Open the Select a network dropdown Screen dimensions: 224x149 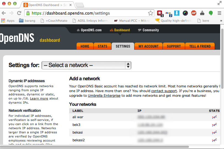coord(86,65)
